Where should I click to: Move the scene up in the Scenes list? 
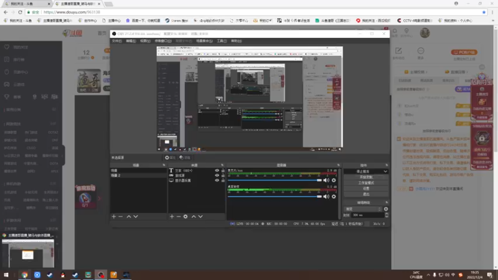click(x=129, y=217)
